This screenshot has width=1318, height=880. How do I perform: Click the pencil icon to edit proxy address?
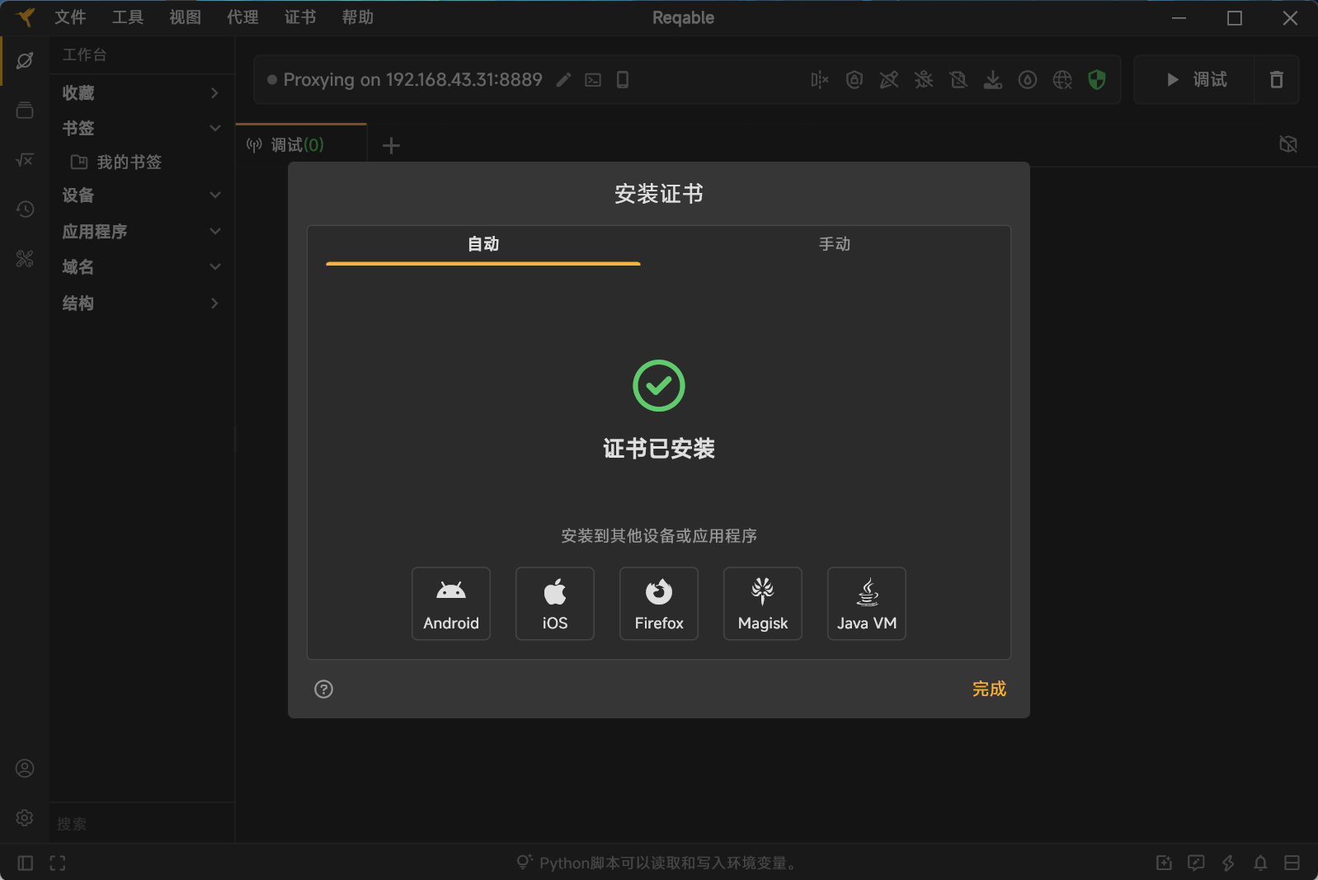(563, 80)
